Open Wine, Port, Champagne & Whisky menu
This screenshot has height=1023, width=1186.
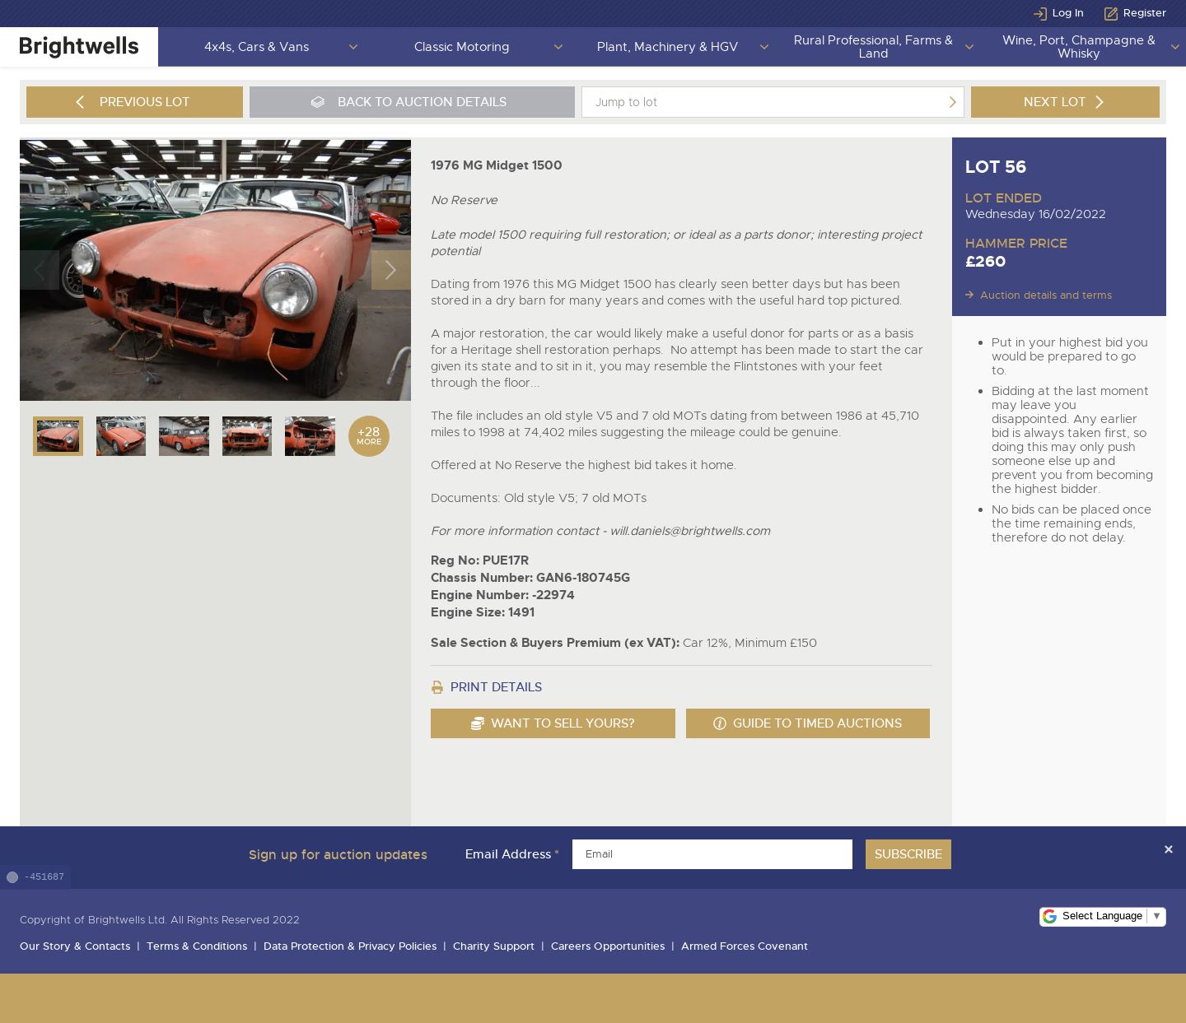pyautogui.click(x=1078, y=47)
